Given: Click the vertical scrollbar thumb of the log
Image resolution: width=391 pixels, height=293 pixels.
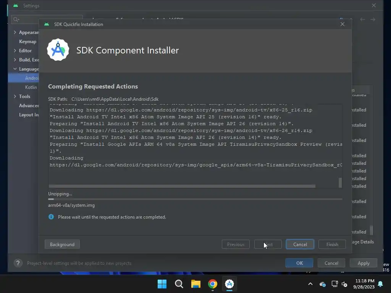Looking at the screenshot, I should (x=340, y=183).
